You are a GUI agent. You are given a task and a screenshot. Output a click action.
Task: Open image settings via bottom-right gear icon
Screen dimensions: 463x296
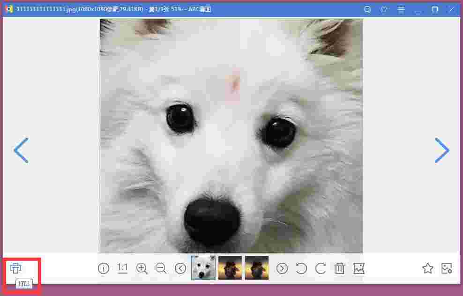click(x=447, y=268)
